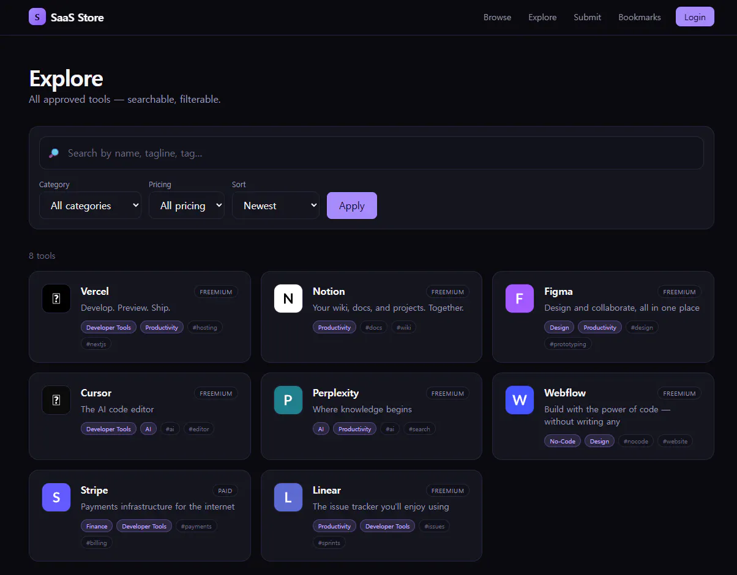The image size is (737, 575).
Task: Open the Figma title link
Action: point(558,291)
